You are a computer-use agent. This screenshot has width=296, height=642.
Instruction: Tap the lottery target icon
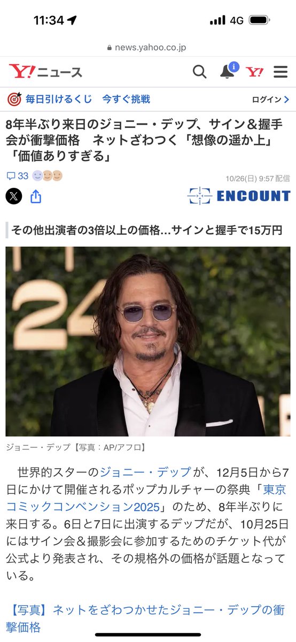coord(14,99)
